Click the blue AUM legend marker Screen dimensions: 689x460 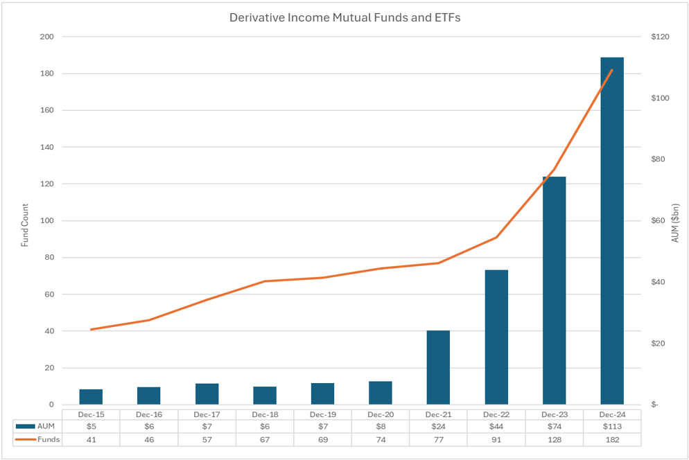coord(25,426)
